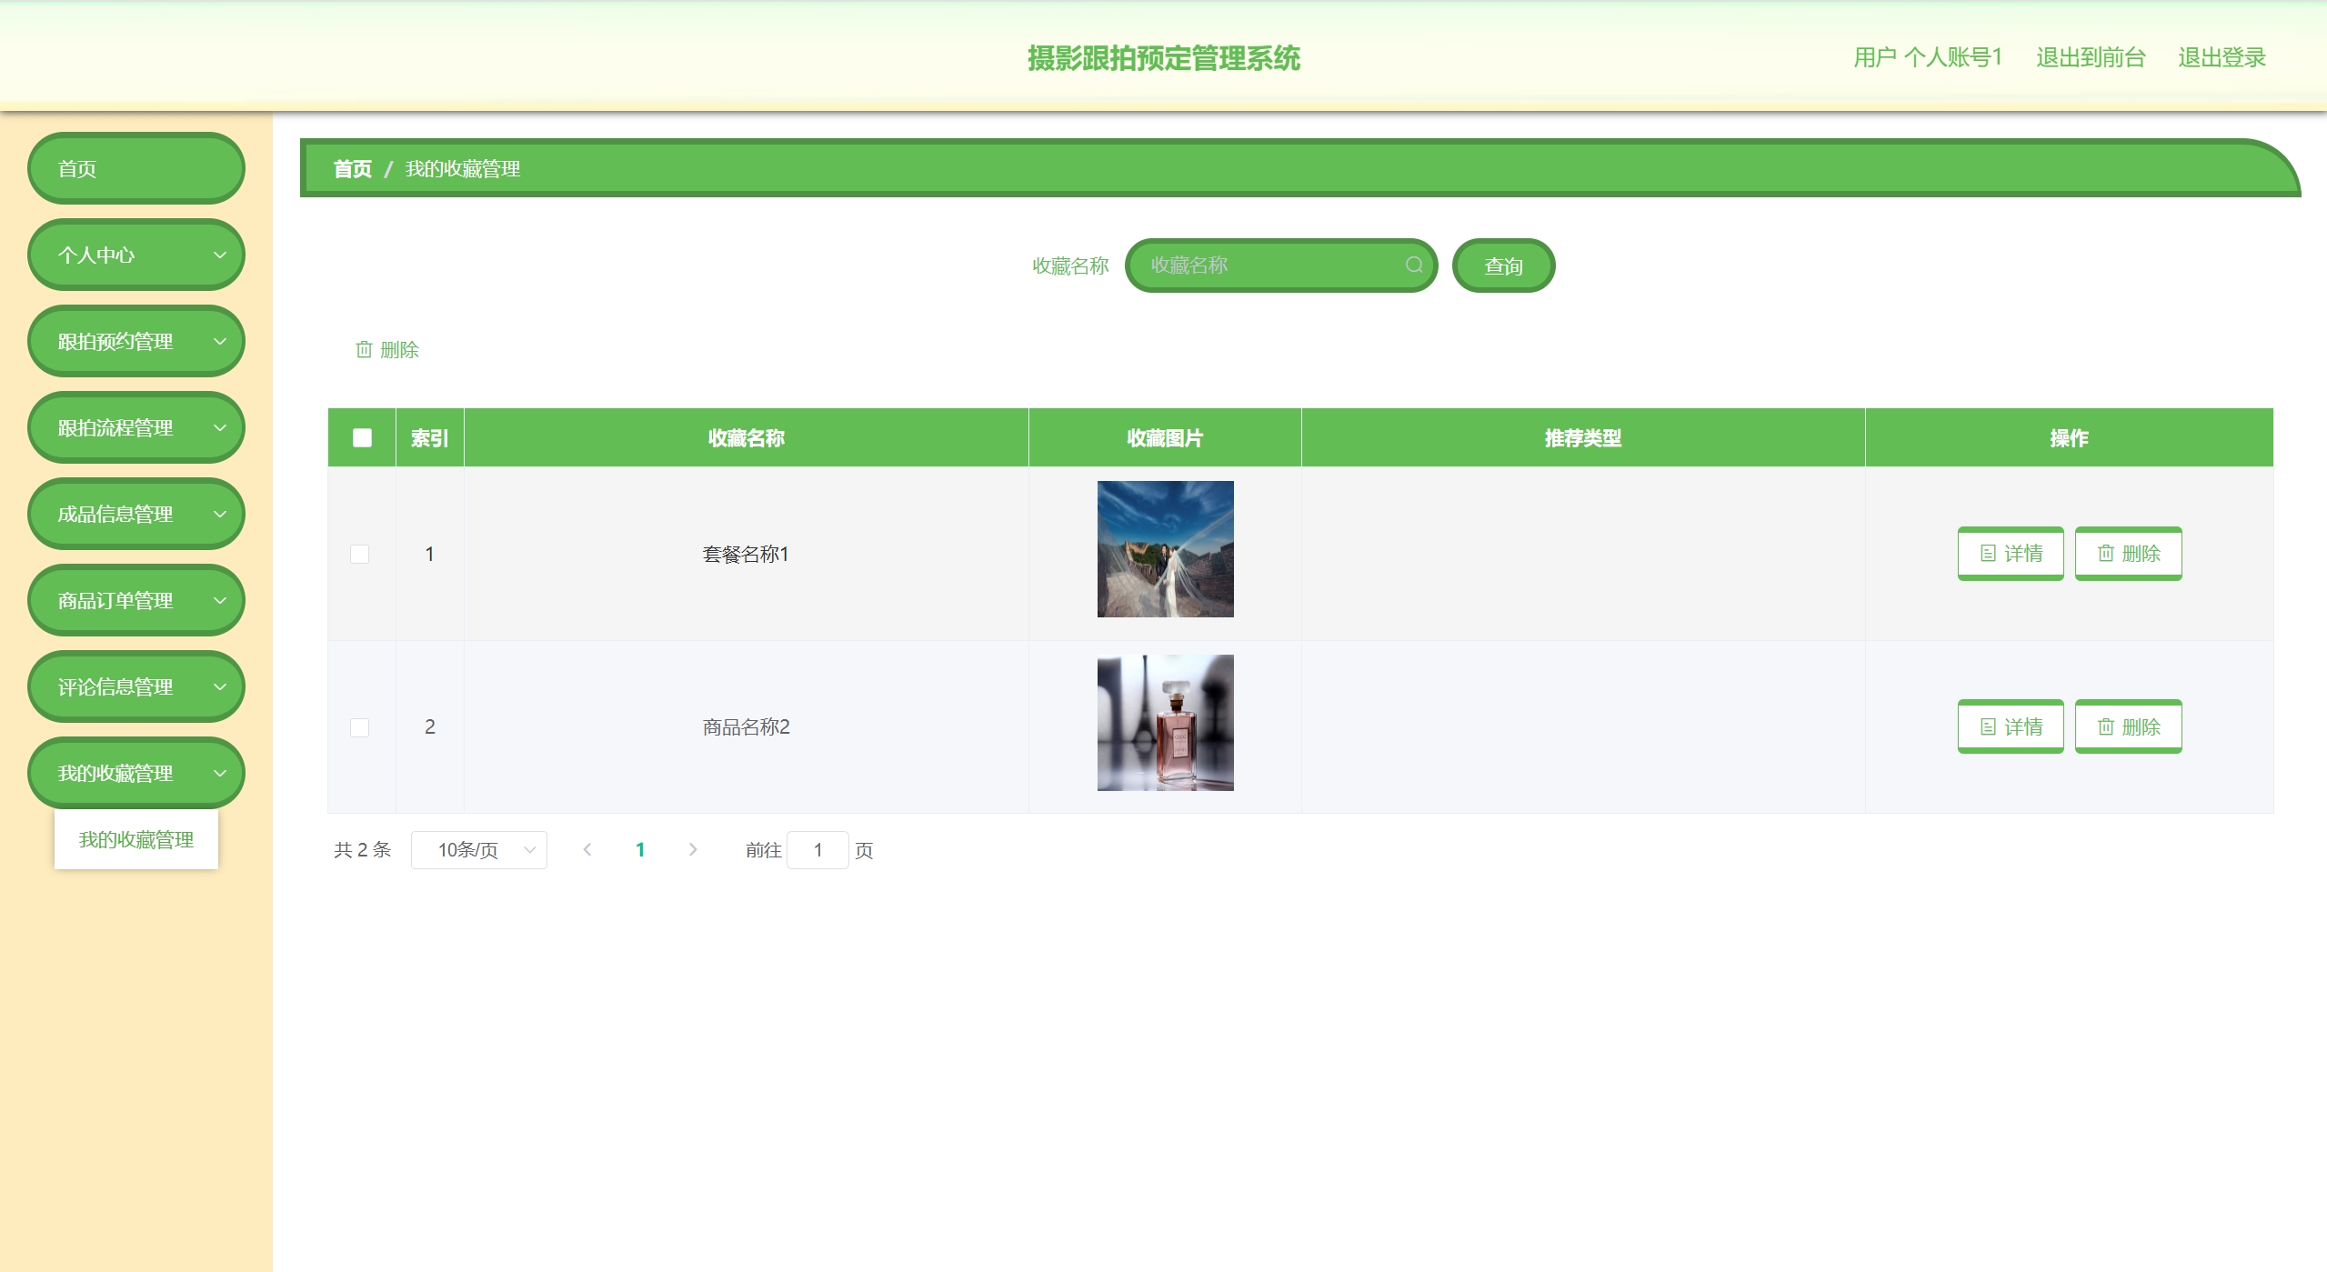
Task: Check the checkbox for row 1
Action: click(360, 554)
